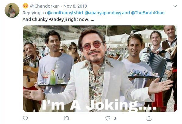Image resolution: width=182 pixels, height=124 pixels.
Task: Open the meme image at the sunglasses face
Action: pyautogui.click(x=93, y=46)
